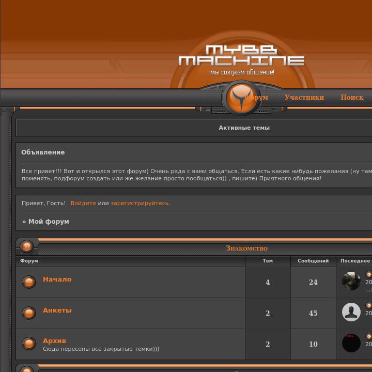Screen dimensions: 372x372
Task: Open the Поиск navigation link
Action: pos(352,97)
